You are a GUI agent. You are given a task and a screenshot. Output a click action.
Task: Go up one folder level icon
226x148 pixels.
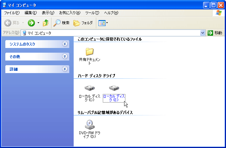point(46,23)
